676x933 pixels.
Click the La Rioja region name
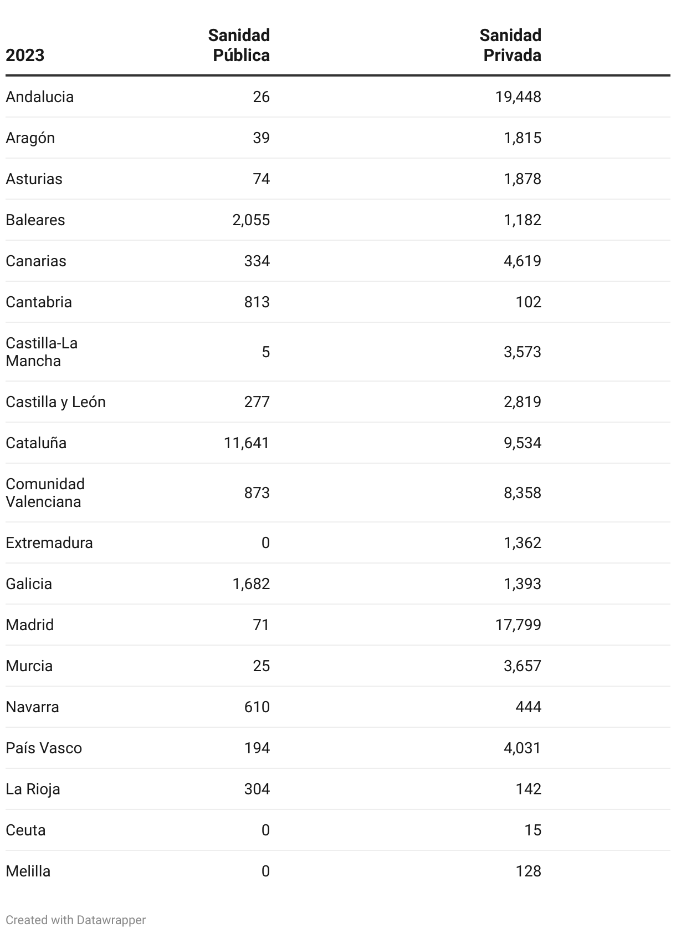pos(33,789)
